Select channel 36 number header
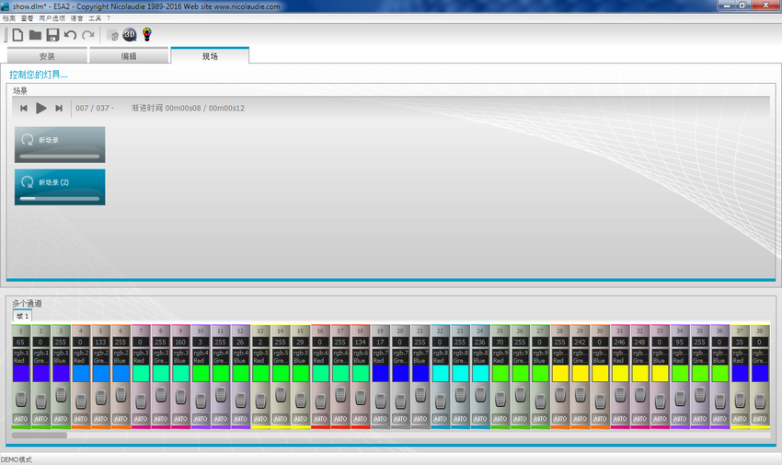The width and height of the screenshot is (782, 465). click(719, 331)
